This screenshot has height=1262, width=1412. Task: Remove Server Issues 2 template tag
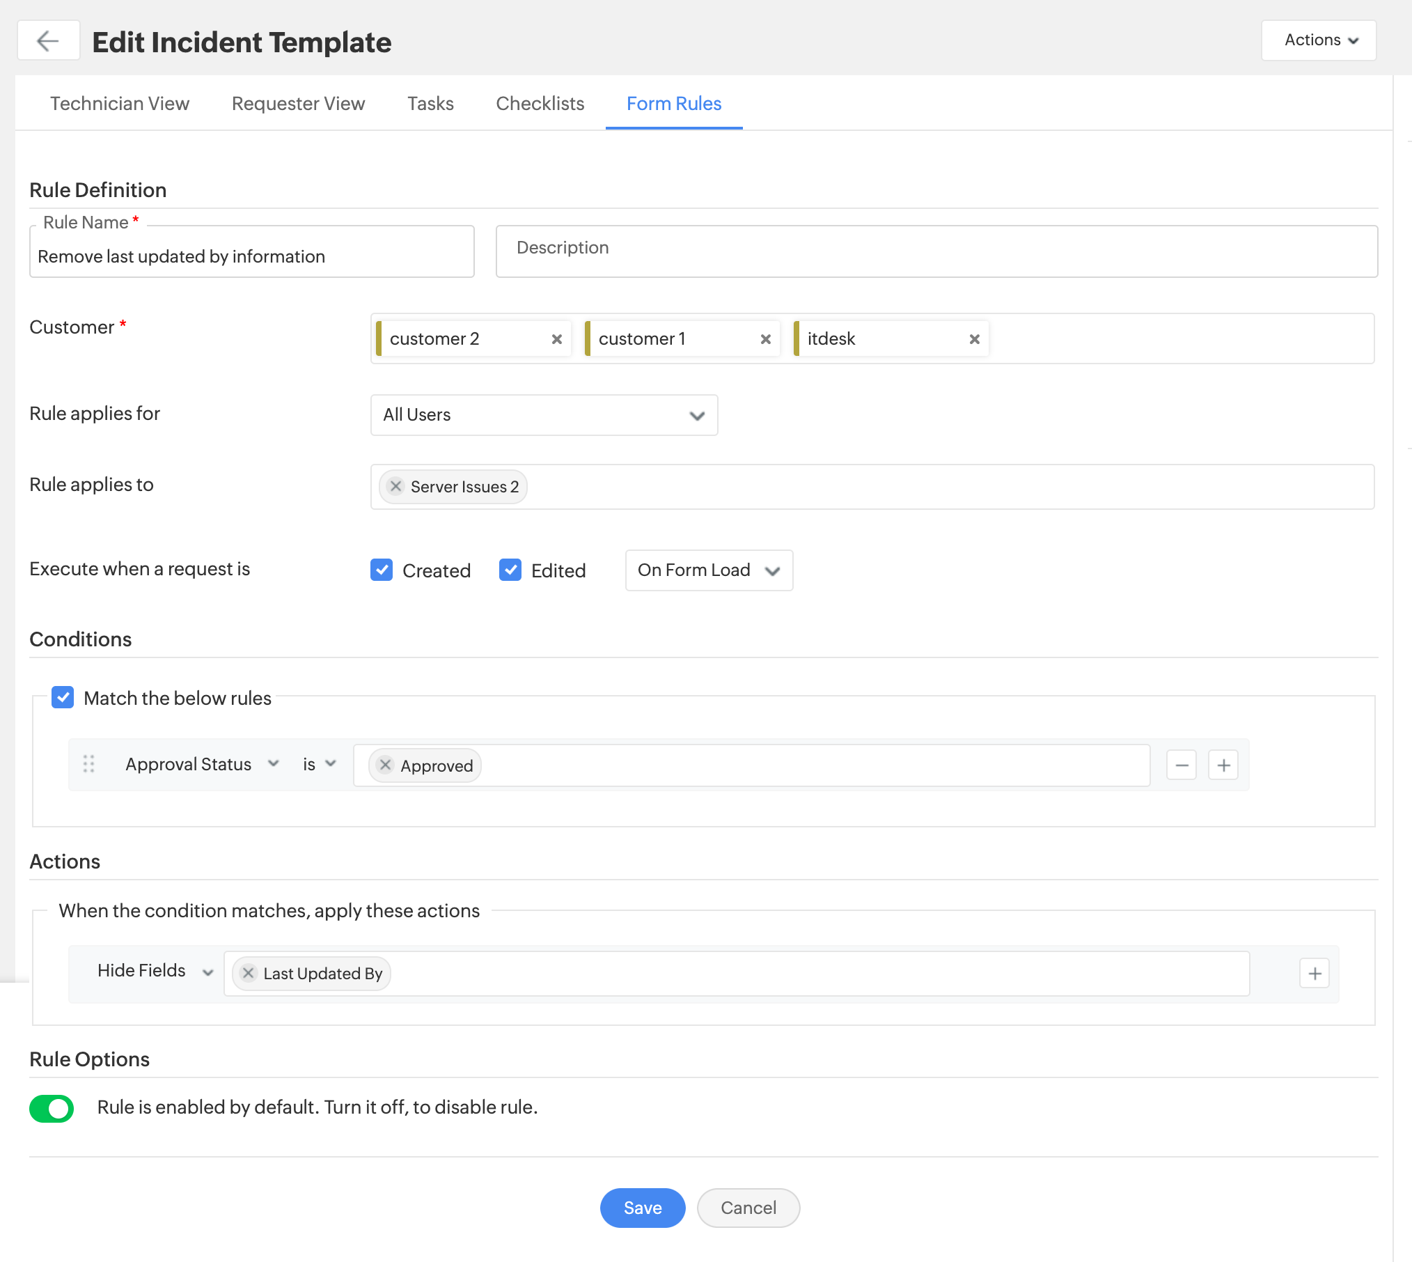(395, 486)
